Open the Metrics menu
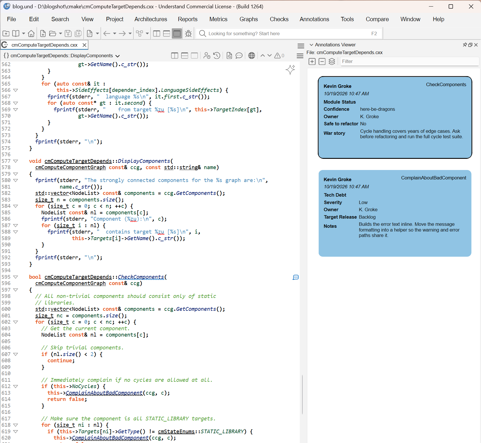The height and width of the screenshot is (443, 481). coord(218,19)
